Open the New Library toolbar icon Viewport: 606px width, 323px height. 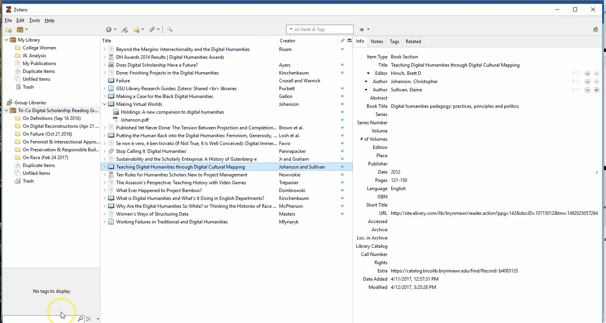20,29
